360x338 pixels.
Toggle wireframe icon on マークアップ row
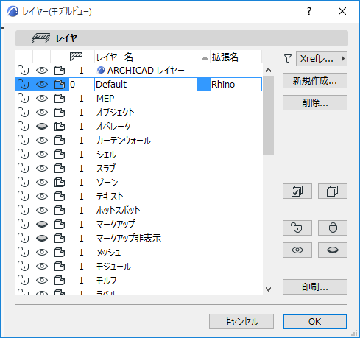(x=60, y=225)
